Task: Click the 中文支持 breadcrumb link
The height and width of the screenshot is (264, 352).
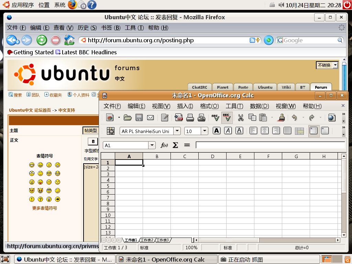Action: click(x=67, y=110)
